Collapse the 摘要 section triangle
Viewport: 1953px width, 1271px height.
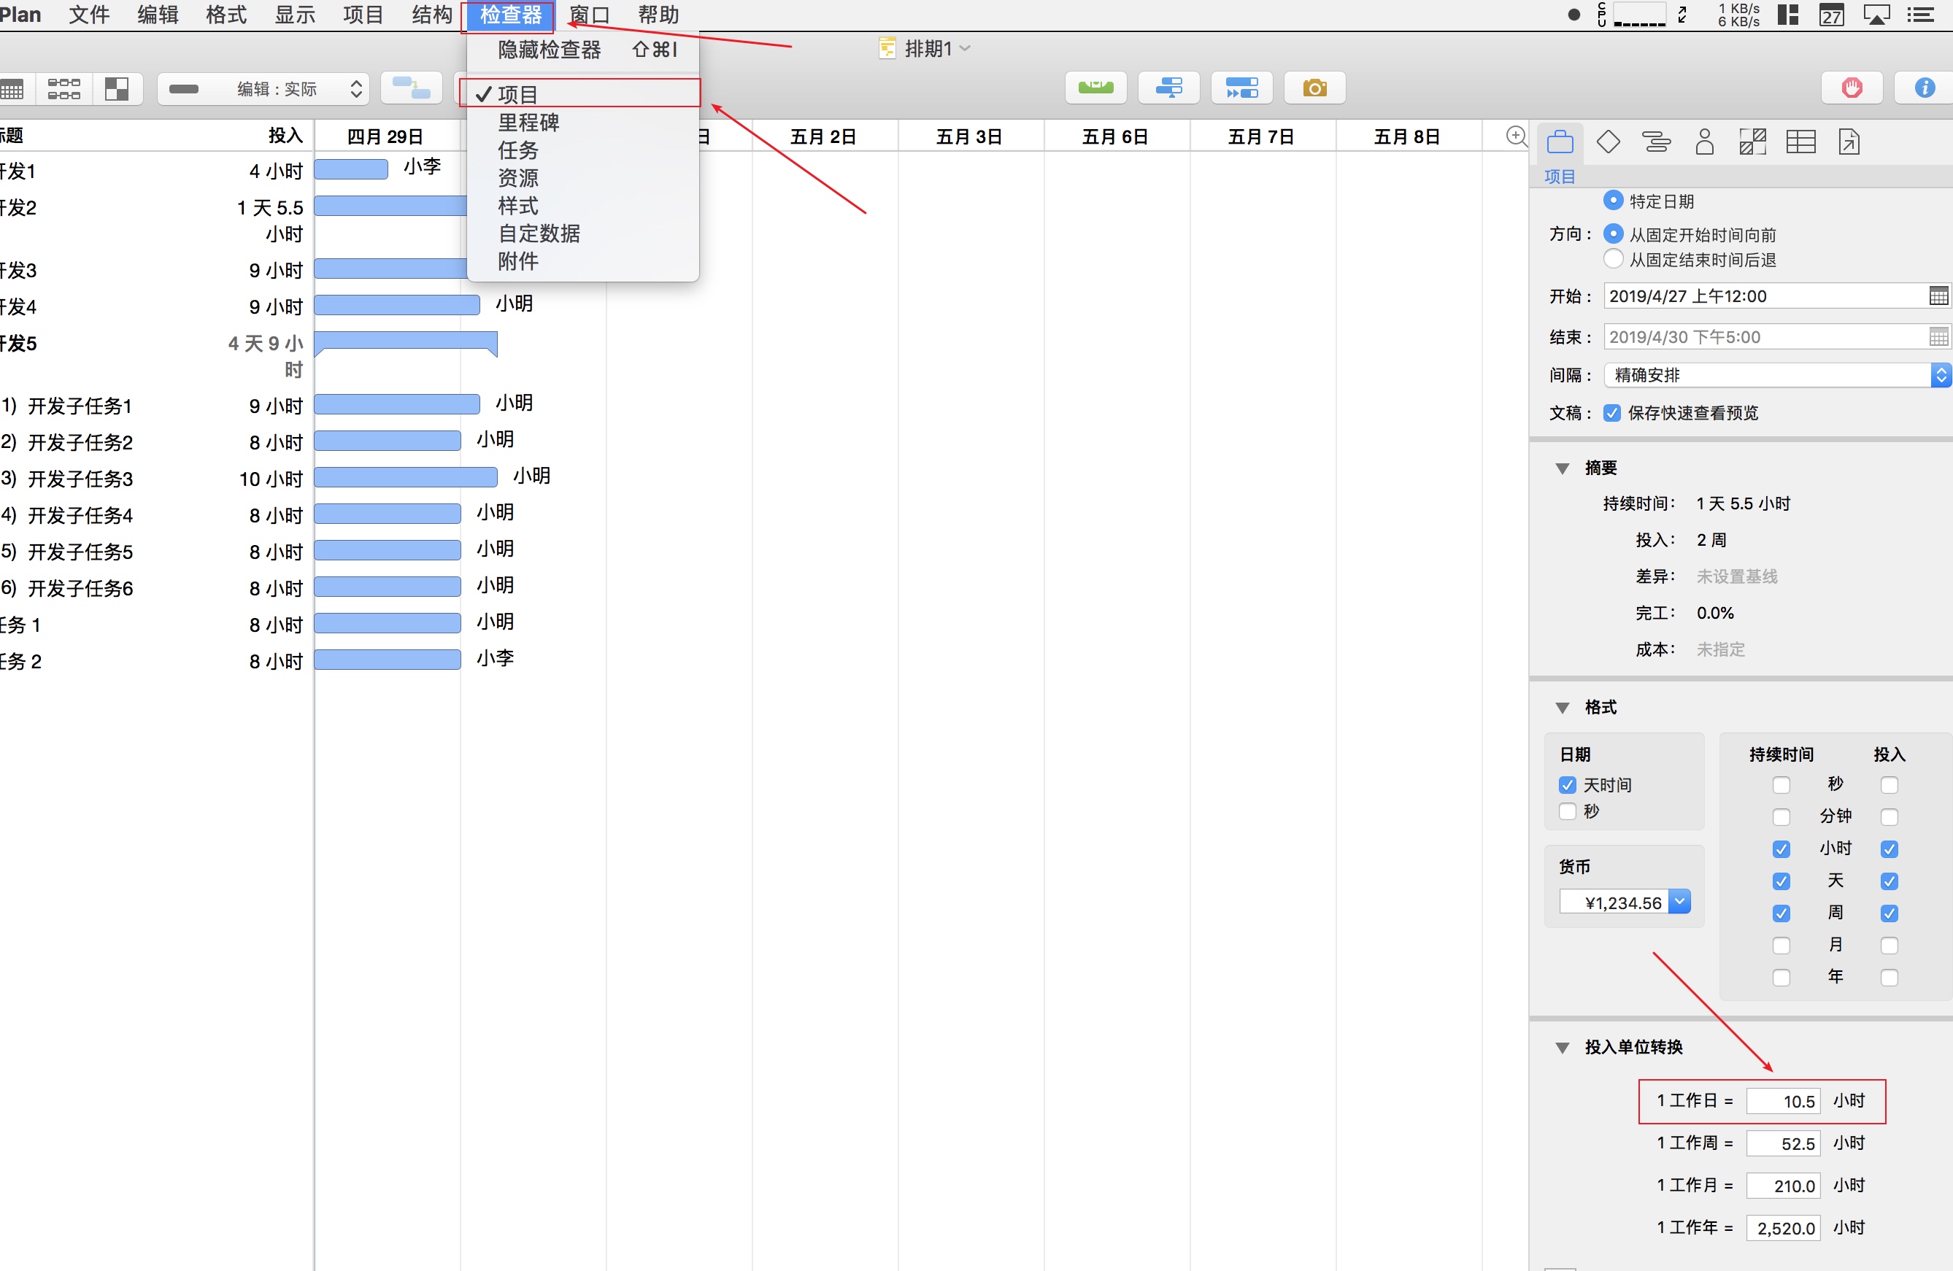pos(1563,468)
